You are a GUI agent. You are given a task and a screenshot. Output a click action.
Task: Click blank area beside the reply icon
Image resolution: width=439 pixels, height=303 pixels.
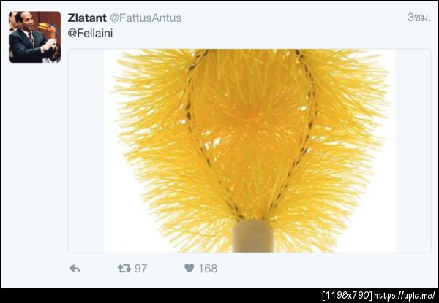(x=98, y=269)
